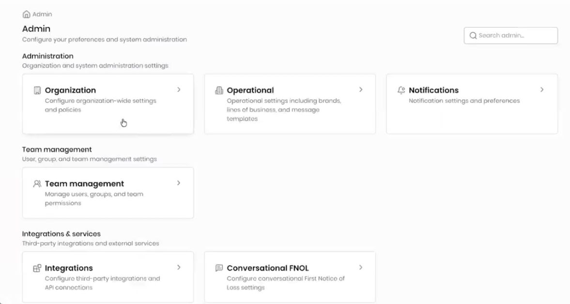Click the Team management people icon

point(37,184)
